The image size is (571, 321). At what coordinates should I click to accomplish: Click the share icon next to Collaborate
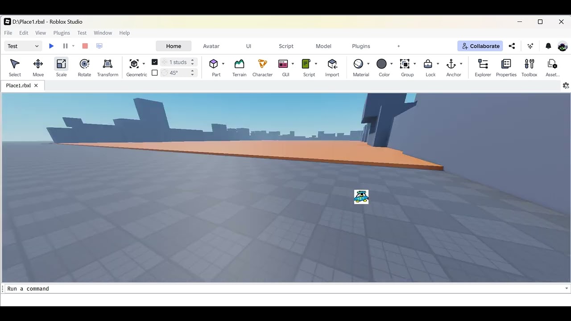[x=512, y=46]
